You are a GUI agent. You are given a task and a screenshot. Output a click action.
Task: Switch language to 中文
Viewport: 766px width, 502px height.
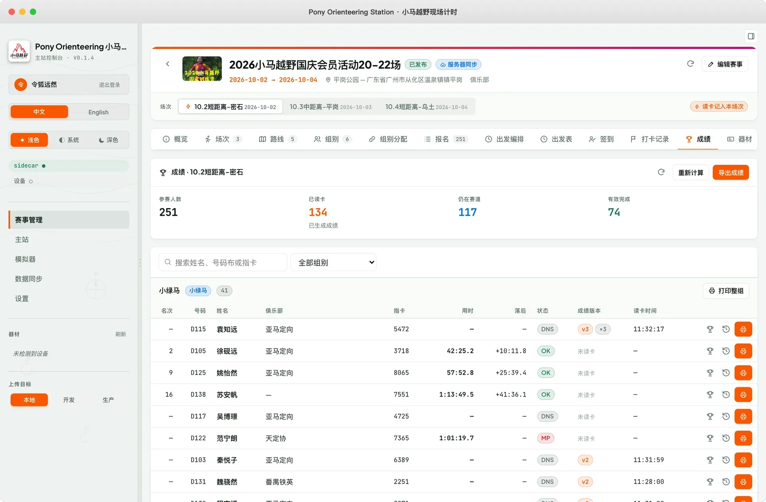39,112
